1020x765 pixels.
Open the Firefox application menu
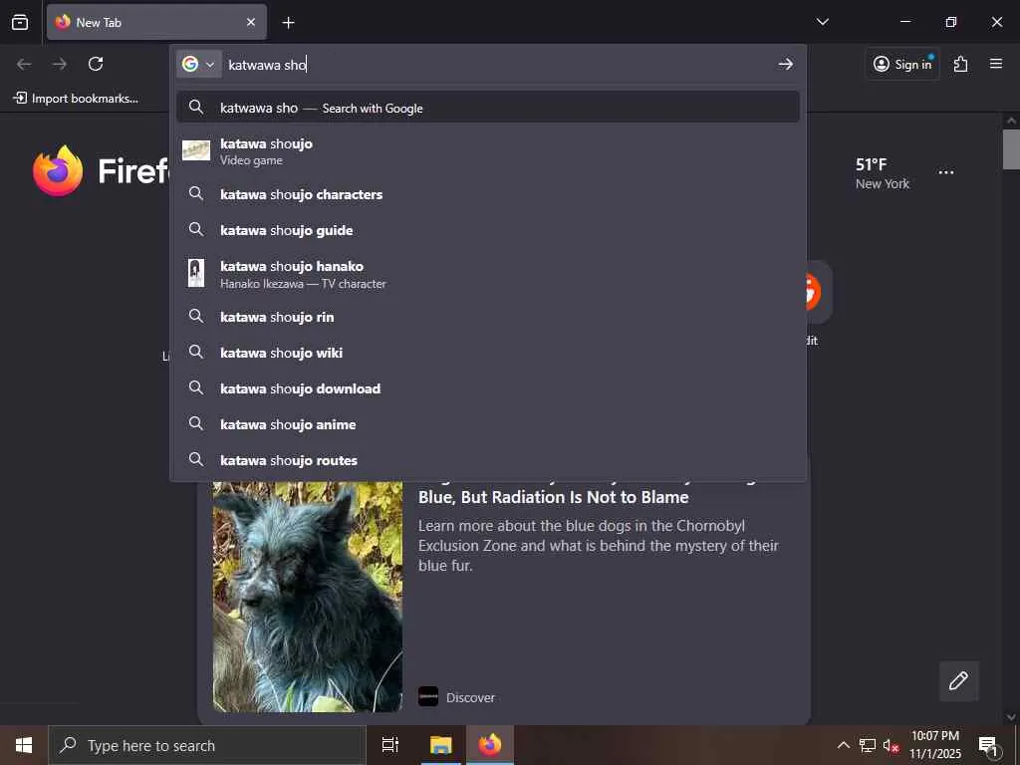996,64
